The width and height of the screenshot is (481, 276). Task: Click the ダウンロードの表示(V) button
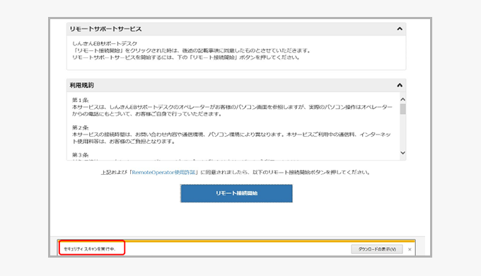377,249
